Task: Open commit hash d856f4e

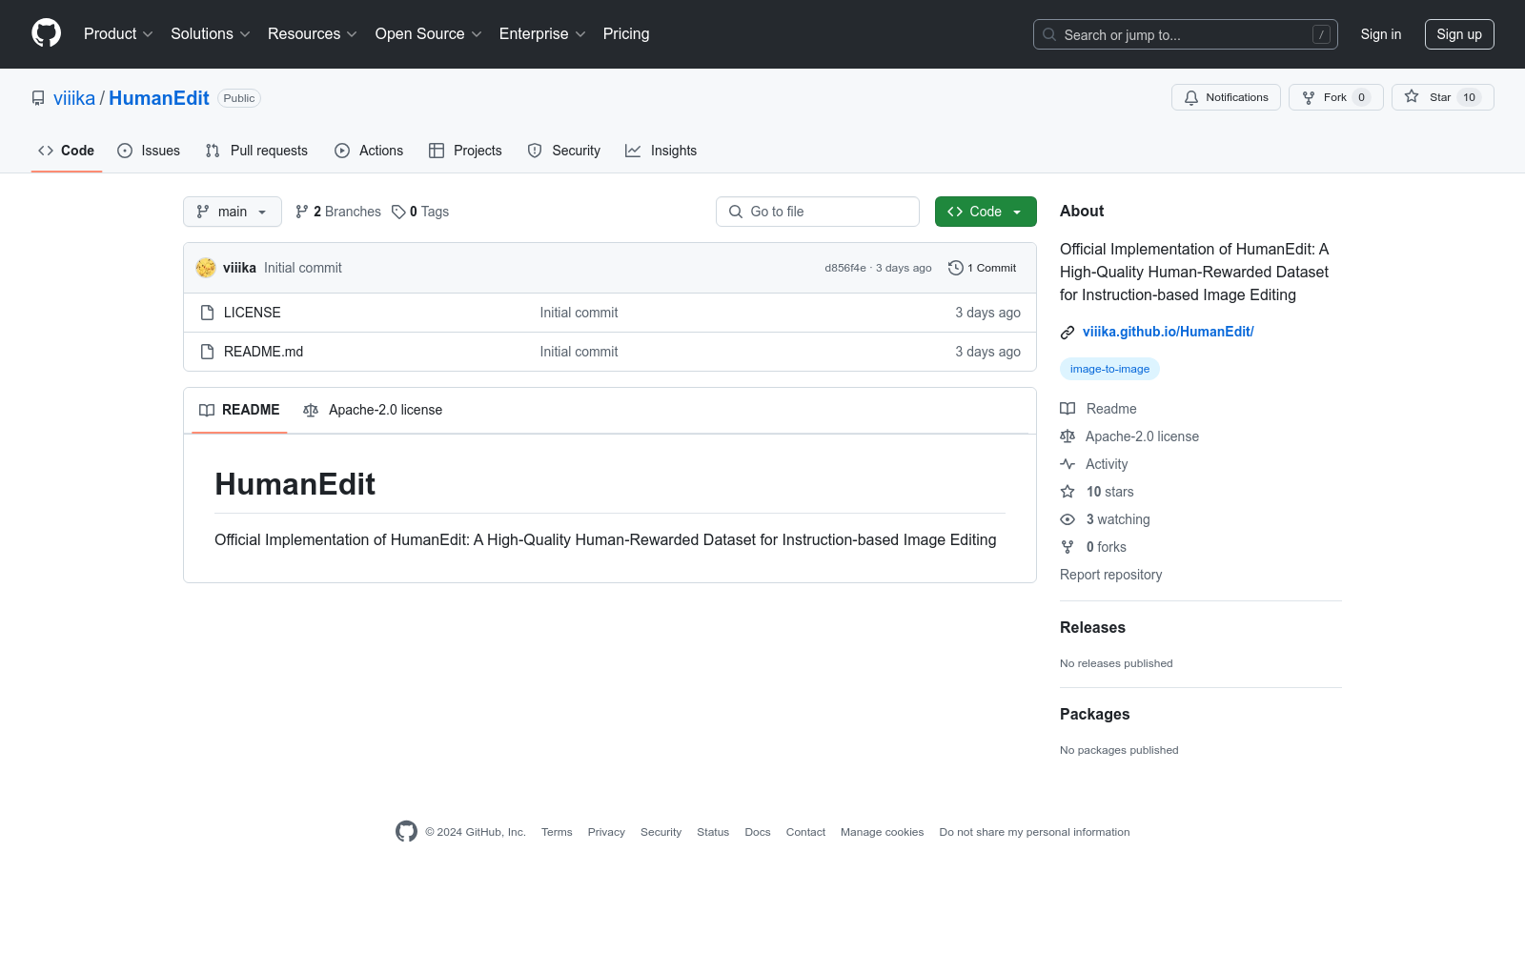Action: click(x=845, y=268)
